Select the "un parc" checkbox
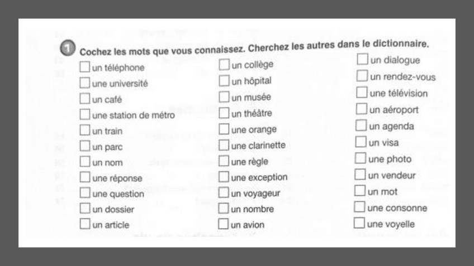 (84, 147)
